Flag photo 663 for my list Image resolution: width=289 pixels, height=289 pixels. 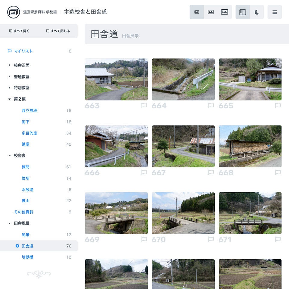tap(144, 106)
